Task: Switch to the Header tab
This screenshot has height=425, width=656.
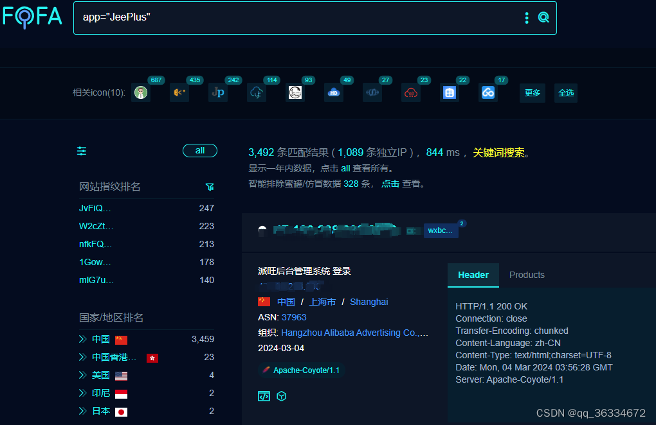Action: coord(473,275)
